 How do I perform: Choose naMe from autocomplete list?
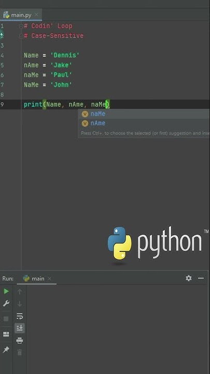coord(144,114)
